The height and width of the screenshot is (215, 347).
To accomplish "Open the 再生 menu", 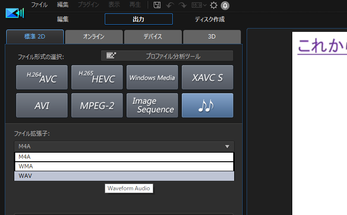I will point(135,5).
